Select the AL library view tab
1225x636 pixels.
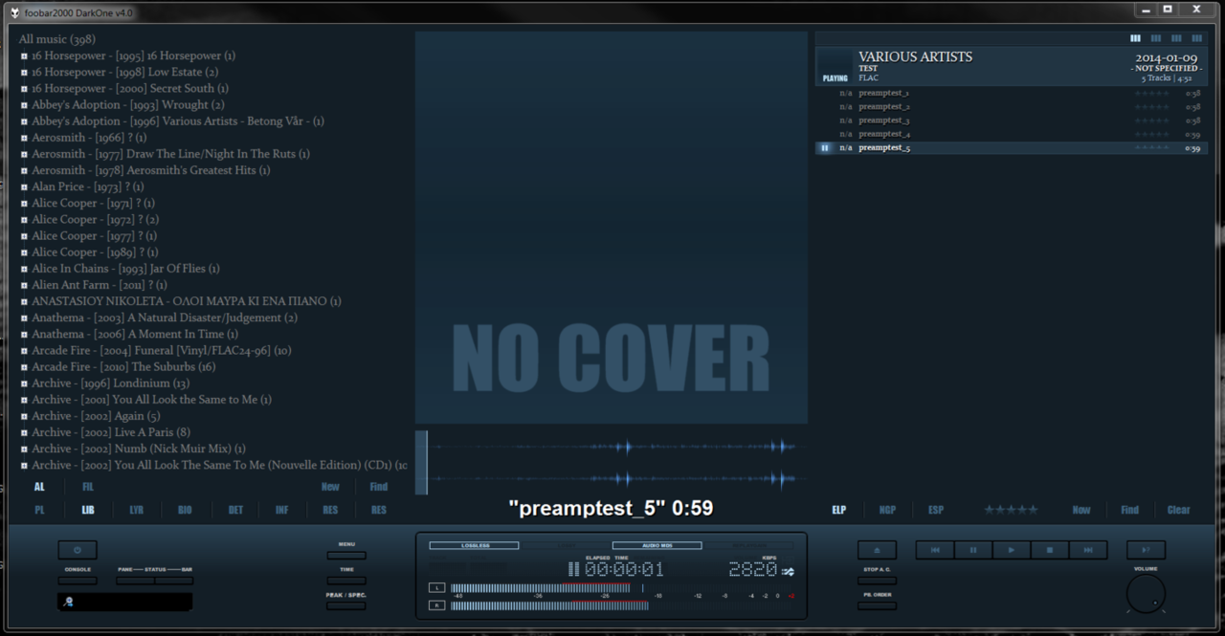pos(39,487)
